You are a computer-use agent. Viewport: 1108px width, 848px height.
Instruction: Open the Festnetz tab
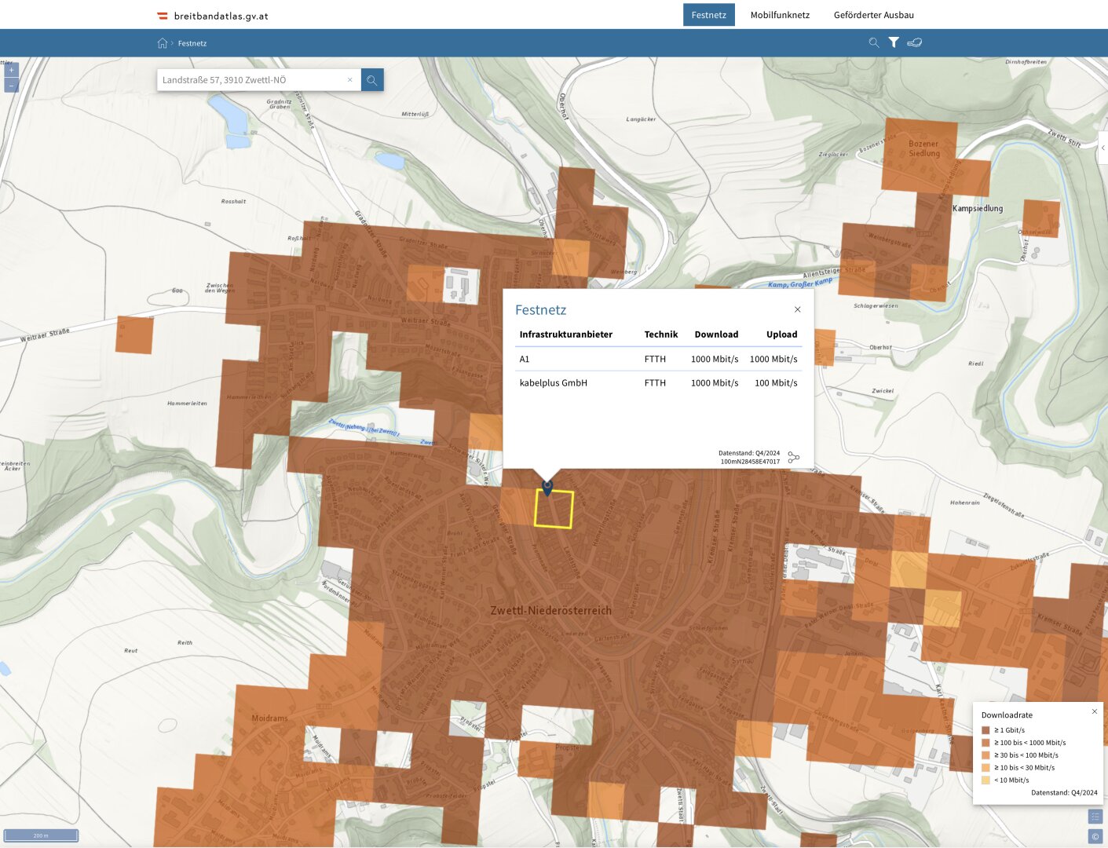pos(708,15)
